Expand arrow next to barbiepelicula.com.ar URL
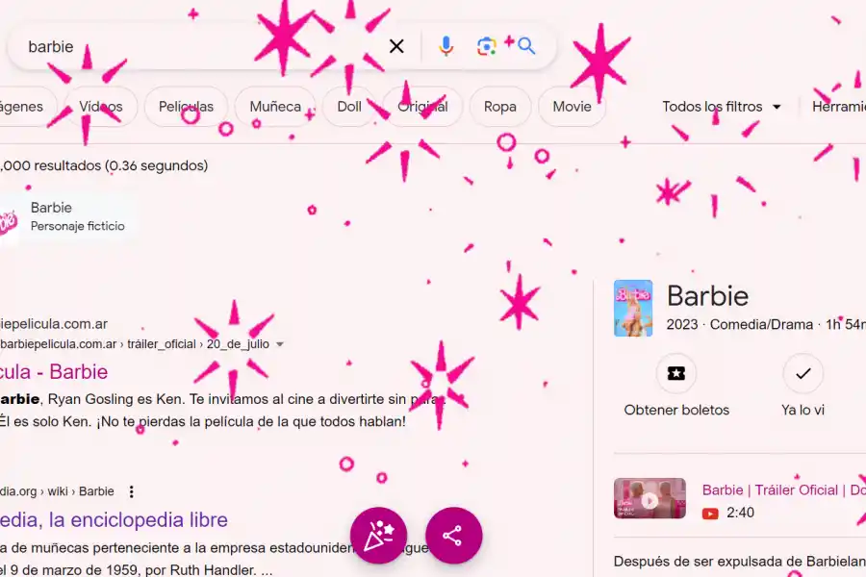This screenshot has height=577, width=866. click(280, 344)
